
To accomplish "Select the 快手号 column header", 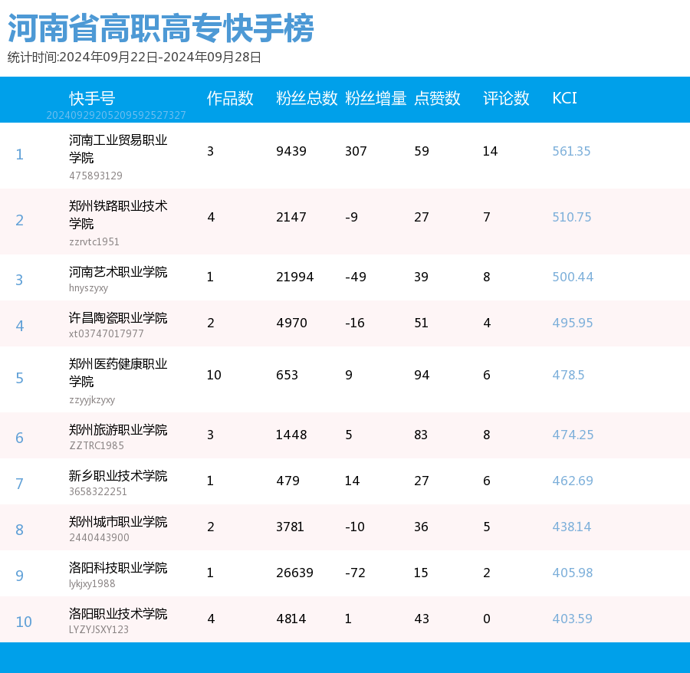I will pos(92,98).
